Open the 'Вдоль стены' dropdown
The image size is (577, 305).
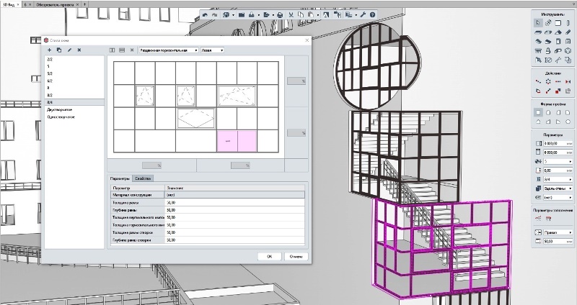558,188
